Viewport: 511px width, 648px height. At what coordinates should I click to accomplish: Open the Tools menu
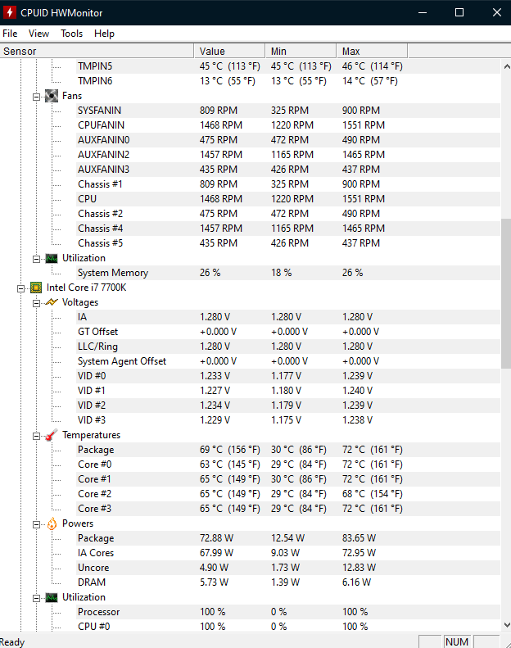(x=71, y=34)
